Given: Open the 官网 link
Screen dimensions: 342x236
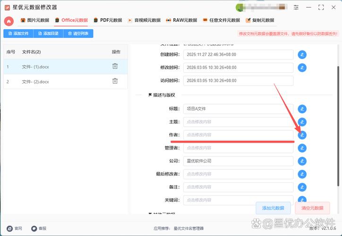Looking at the screenshot, I should 15,228.
